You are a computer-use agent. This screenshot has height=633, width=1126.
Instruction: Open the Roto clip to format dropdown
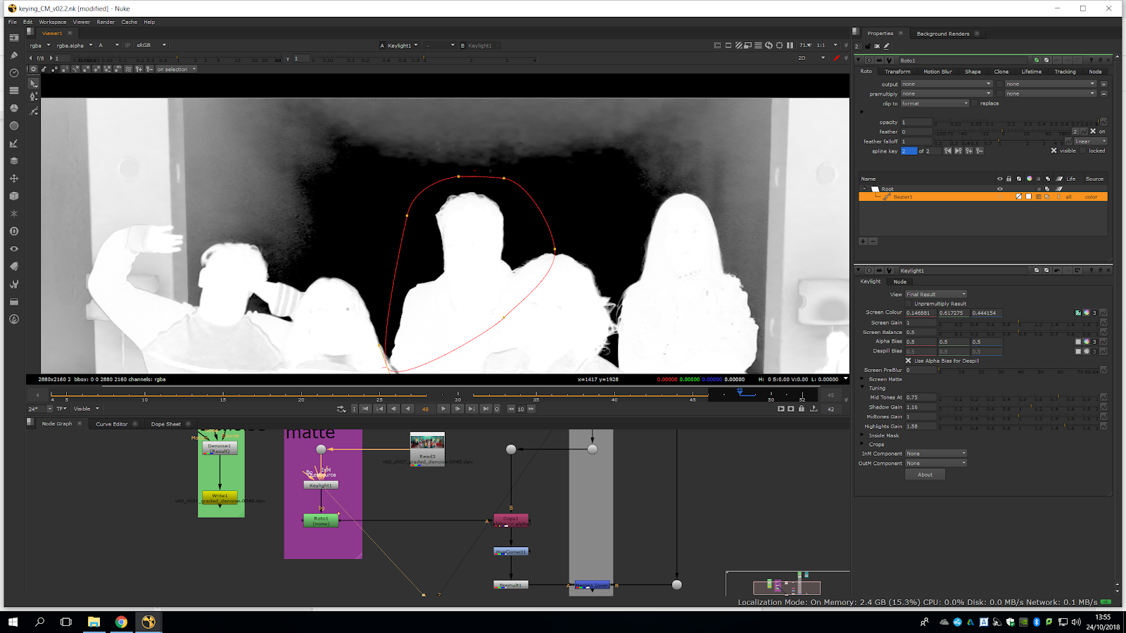[x=935, y=103]
